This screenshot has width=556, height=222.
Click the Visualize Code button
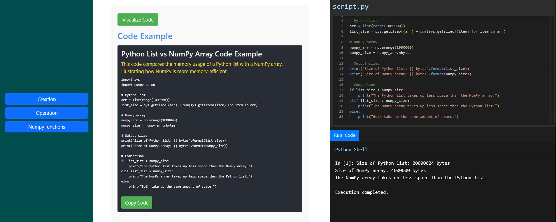(x=138, y=19)
